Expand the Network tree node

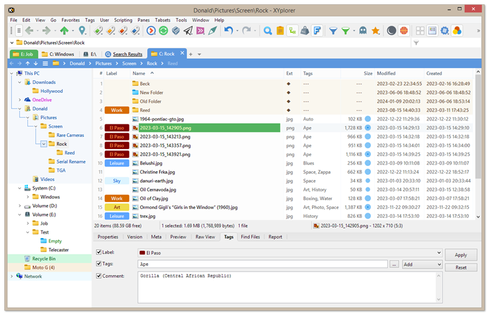click(11, 276)
